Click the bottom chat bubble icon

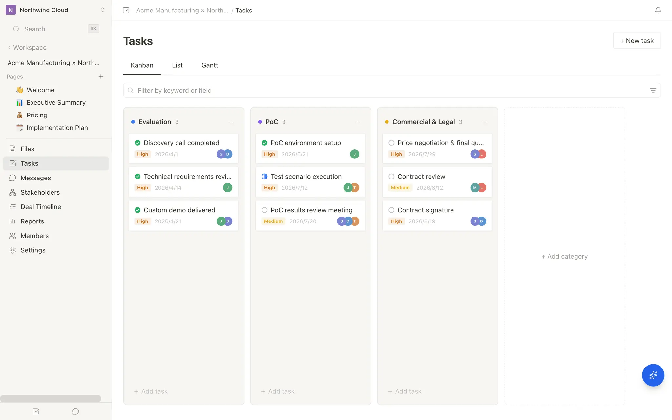pyautogui.click(x=75, y=411)
